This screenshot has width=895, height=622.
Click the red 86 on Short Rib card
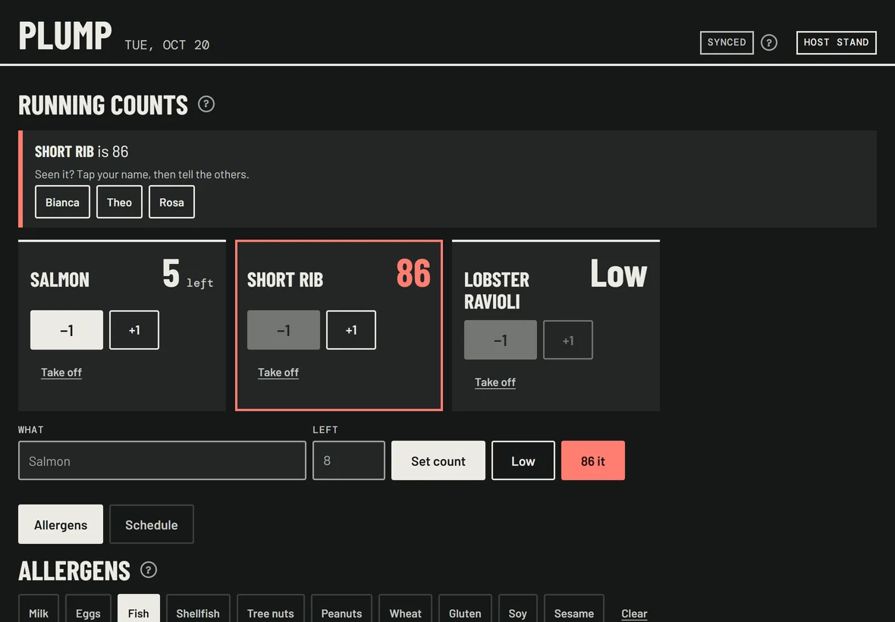coord(413,273)
